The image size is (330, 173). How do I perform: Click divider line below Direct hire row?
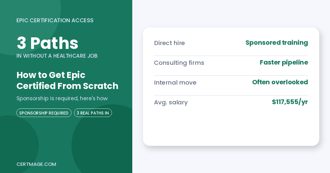coord(231,56)
